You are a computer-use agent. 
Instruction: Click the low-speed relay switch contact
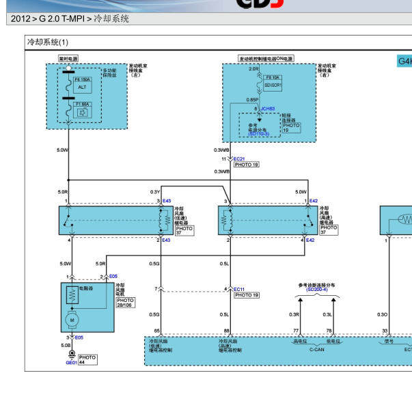[x=68, y=221]
